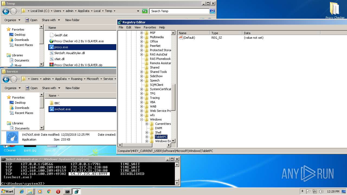Click Back arrow in Service window
Image resolution: width=347 pixels, height=195 pixels.
(x=6, y=79)
